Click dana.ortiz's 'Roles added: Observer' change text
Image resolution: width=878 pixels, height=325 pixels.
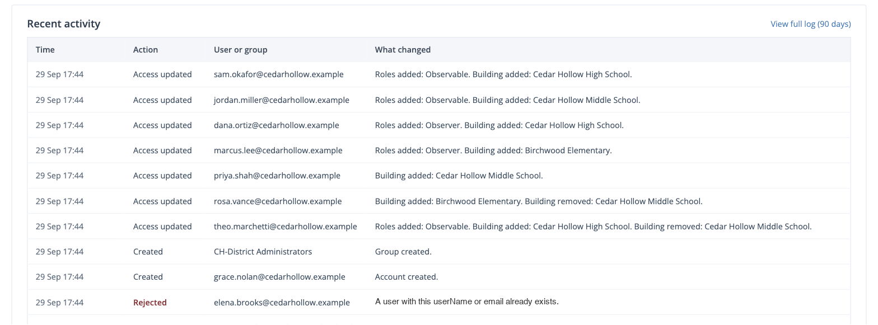(418, 125)
